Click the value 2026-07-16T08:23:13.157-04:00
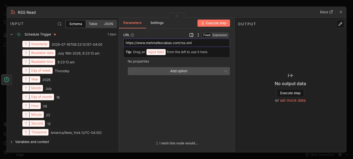This screenshot has height=159, width=353. [x=77, y=45]
